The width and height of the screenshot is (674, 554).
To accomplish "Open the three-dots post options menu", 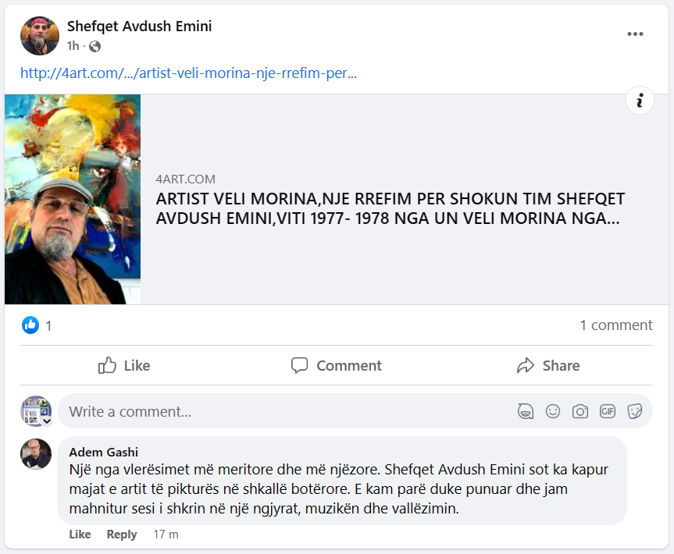I will pos(635,34).
